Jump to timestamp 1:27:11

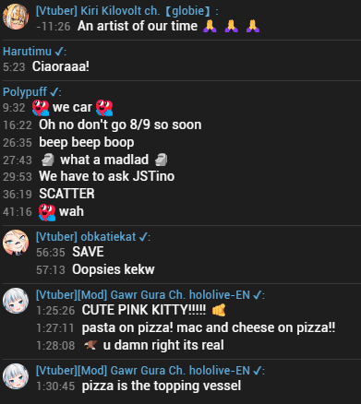point(55,328)
